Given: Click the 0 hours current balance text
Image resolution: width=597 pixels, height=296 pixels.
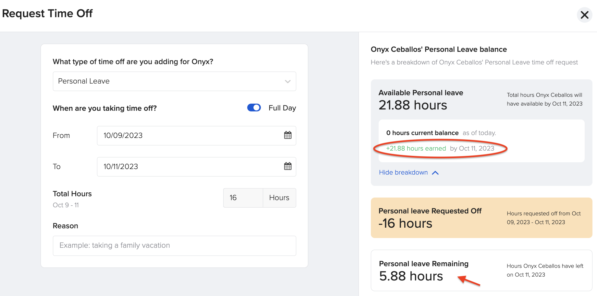Looking at the screenshot, I should click(x=422, y=133).
